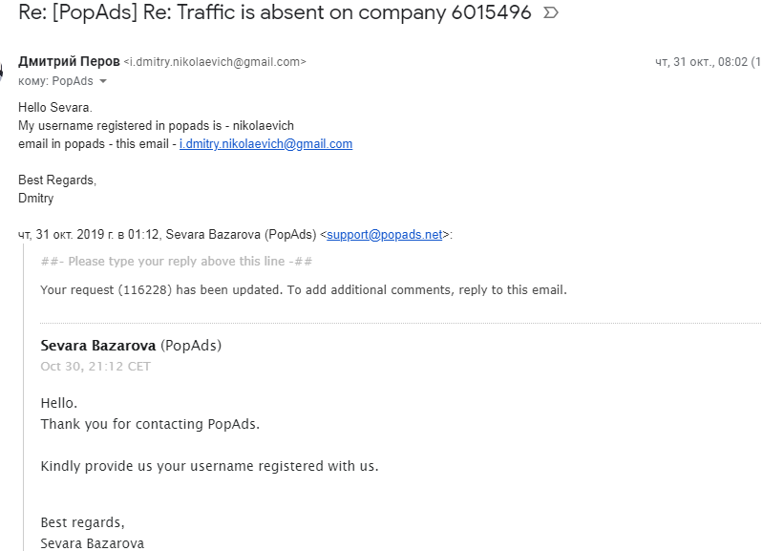Click the sender's email address in the header

coord(215,62)
